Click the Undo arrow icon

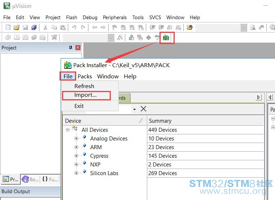point(74,27)
